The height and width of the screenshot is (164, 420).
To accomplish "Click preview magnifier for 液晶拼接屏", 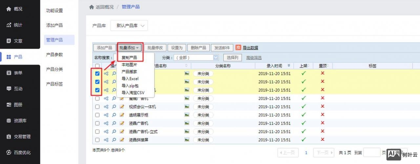I will [x=114, y=139].
